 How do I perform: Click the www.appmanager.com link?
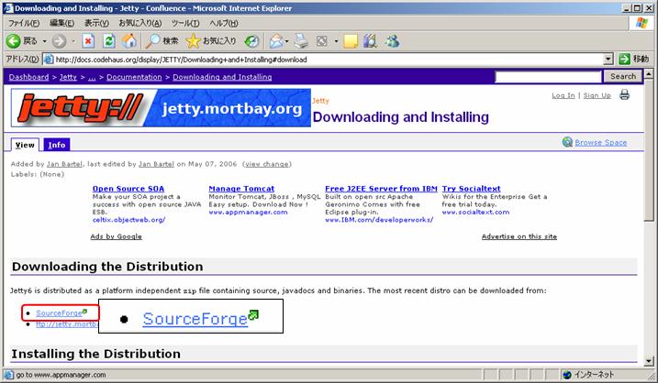pos(248,212)
